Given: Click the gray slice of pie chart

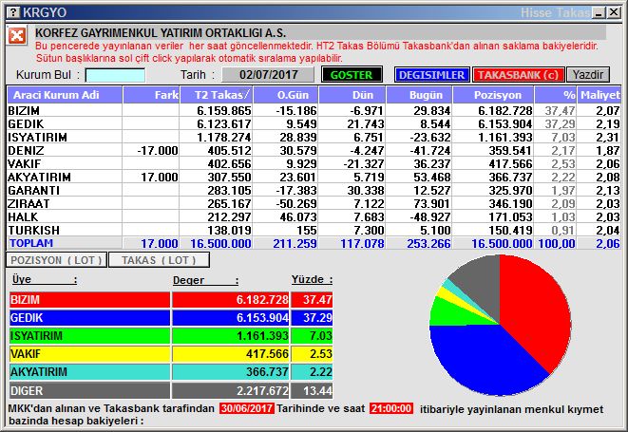Looking at the screenshot, I should coord(483,282).
